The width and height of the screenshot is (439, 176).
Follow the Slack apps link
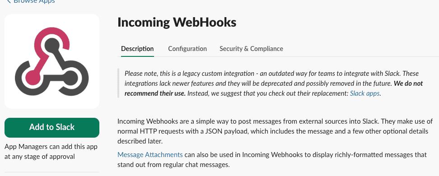click(x=365, y=93)
